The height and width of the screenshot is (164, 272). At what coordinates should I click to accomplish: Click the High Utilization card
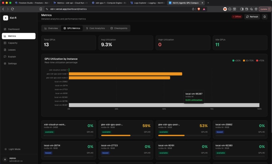click(x=183, y=43)
